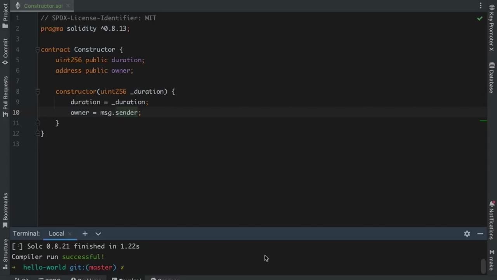Collapse the contract Constructor block

click(x=38, y=49)
